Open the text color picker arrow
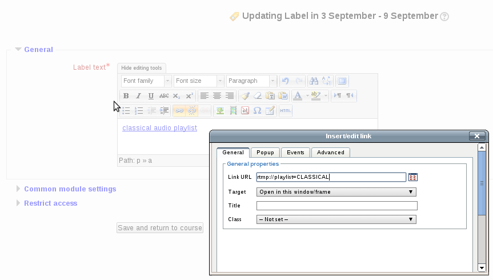 307,96
